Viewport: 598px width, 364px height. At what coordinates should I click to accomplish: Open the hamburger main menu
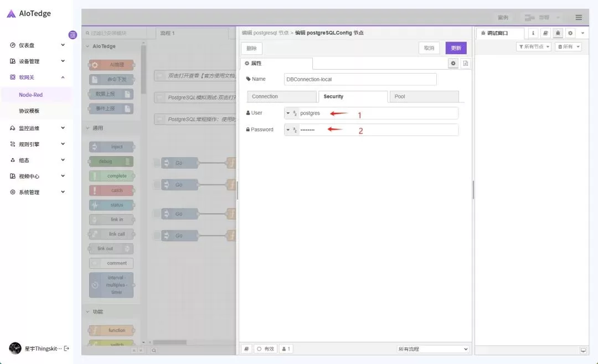579,18
